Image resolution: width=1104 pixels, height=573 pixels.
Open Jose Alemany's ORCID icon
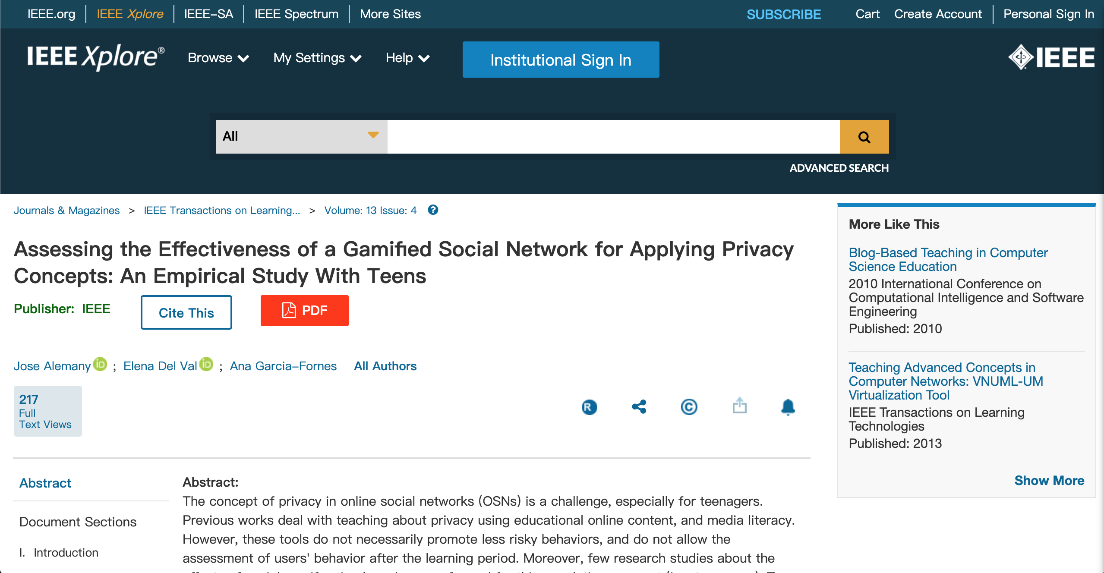pos(100,364)
